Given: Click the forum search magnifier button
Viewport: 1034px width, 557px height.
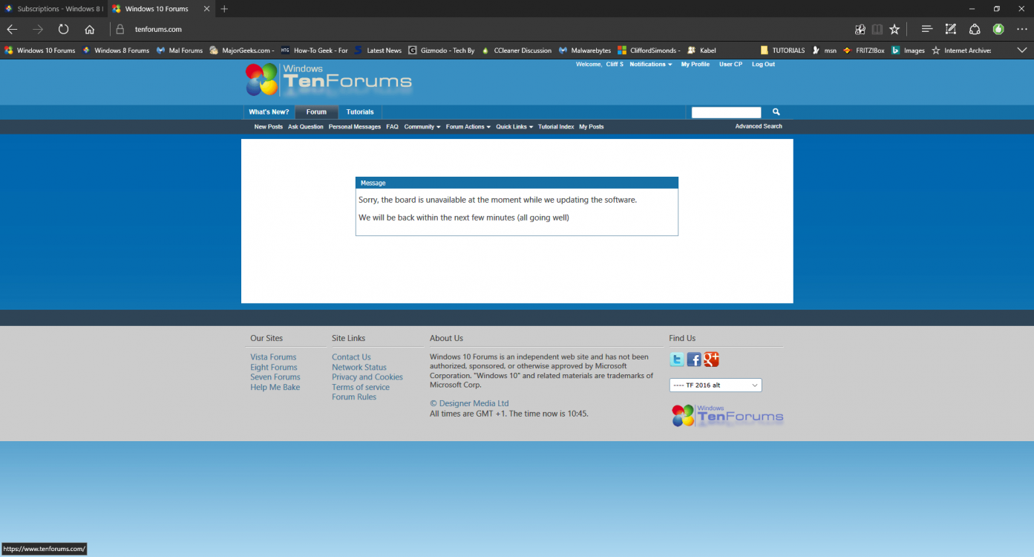Looking at the screenshot, I should pos(776,112).
